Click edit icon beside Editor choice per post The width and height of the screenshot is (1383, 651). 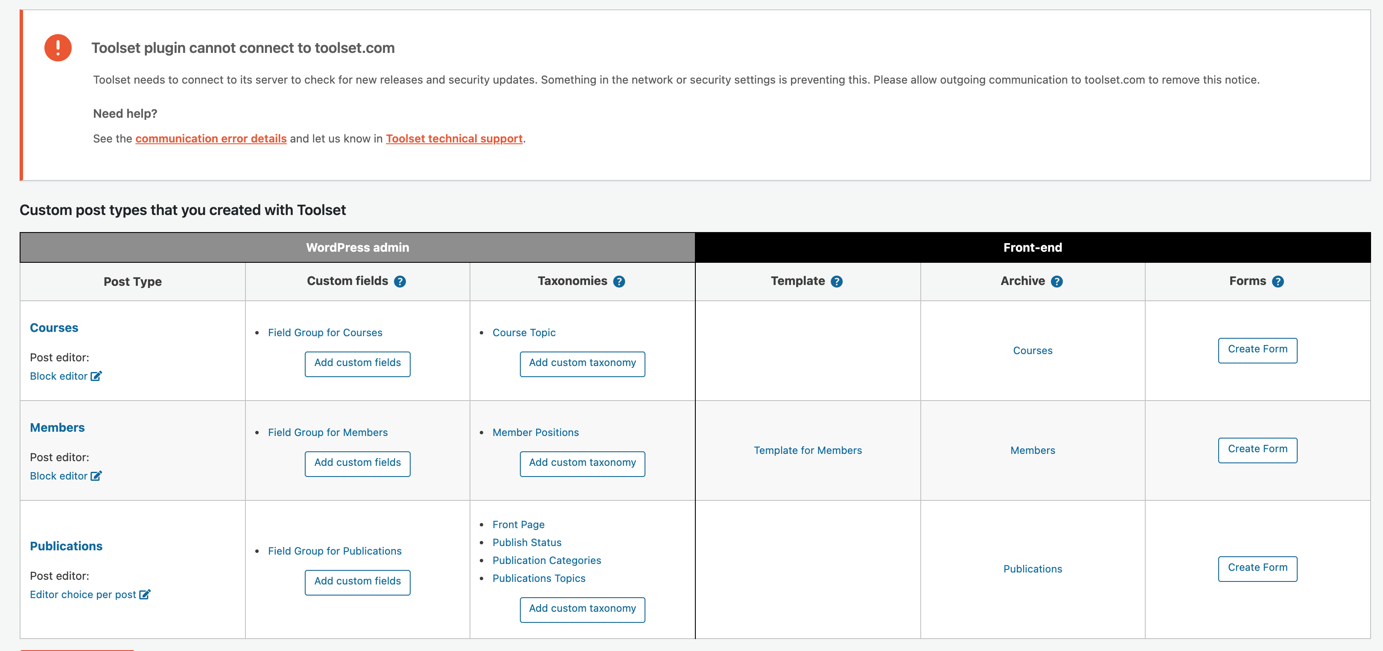pyautogui.click(x=145, y=594)
